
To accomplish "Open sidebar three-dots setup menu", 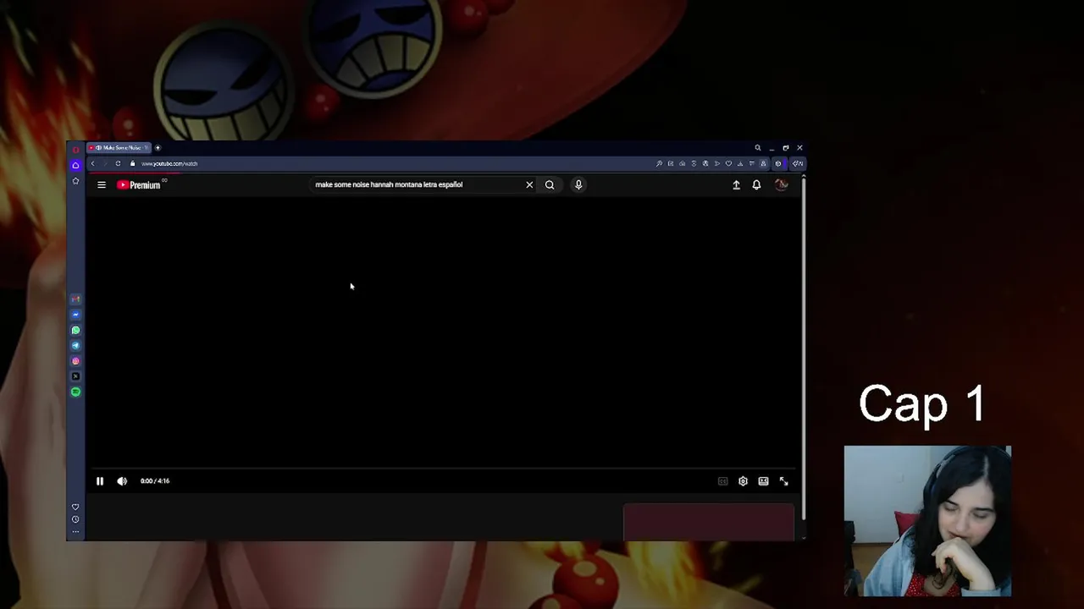I will click(75, 531).
